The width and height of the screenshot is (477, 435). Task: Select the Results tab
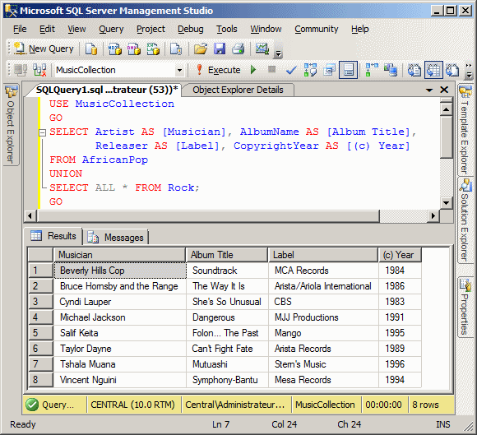[53, 236]
